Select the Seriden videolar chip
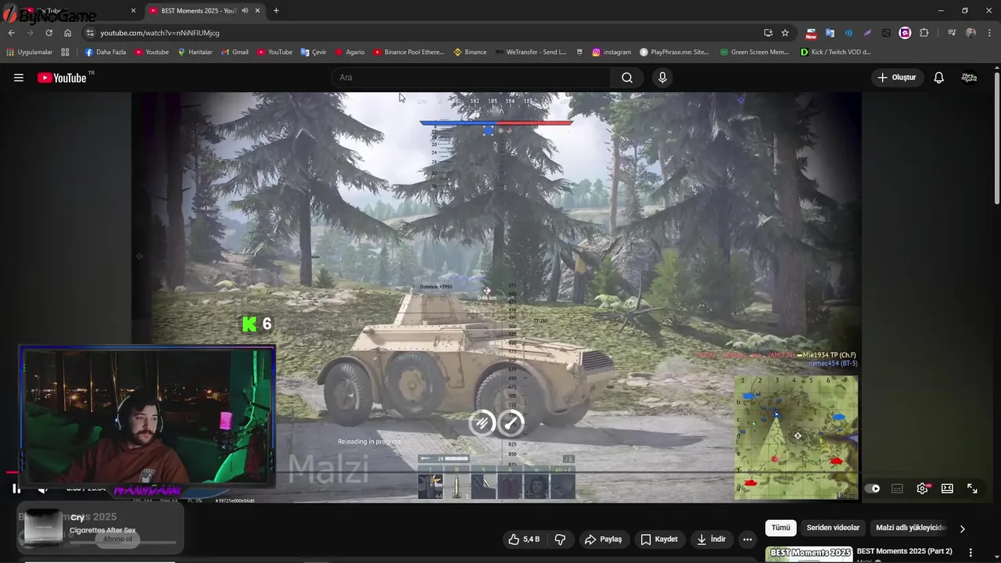 (x=833, y=528)
